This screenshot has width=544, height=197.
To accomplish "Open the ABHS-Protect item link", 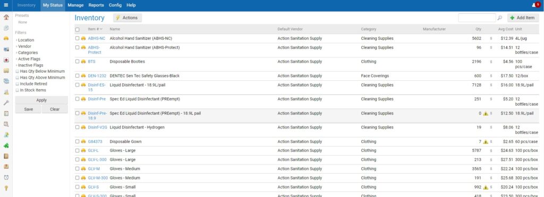I will [95, 50].
